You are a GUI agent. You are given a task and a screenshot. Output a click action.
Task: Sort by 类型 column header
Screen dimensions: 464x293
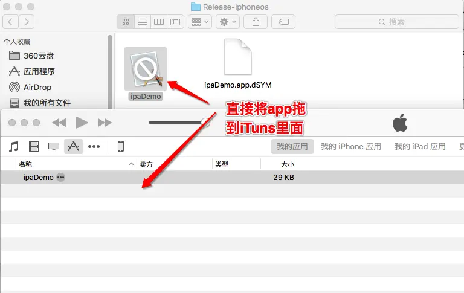pos(236,164)
